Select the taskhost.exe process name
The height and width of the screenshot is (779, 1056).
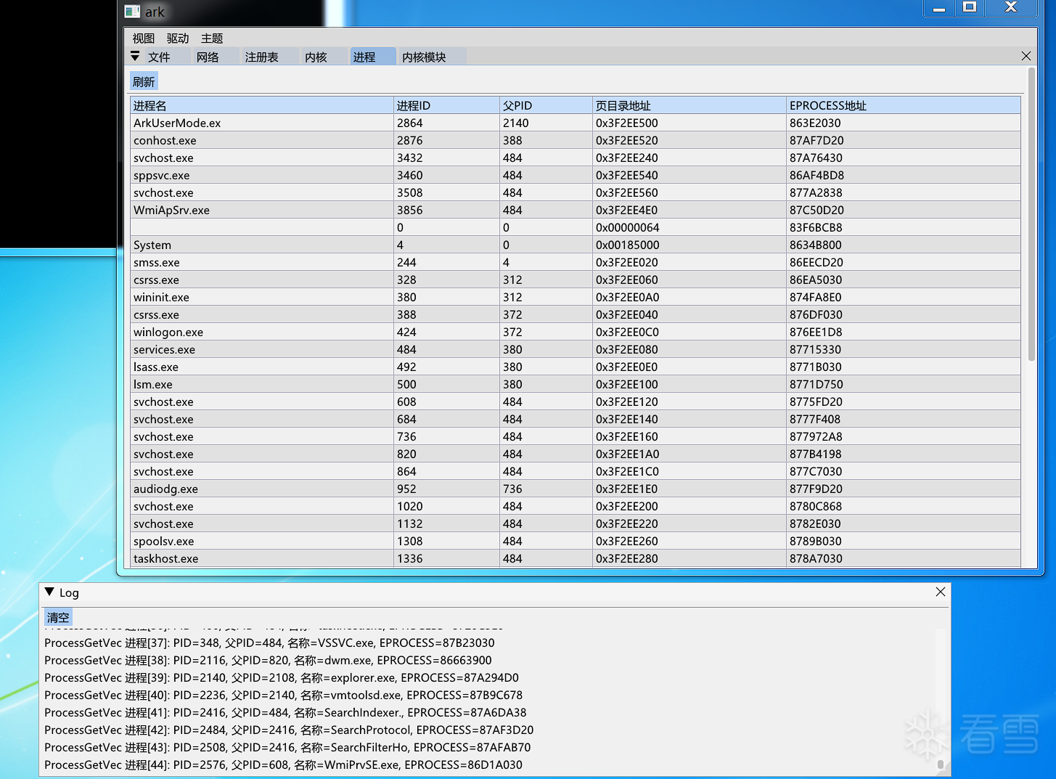tap(166, 558)
